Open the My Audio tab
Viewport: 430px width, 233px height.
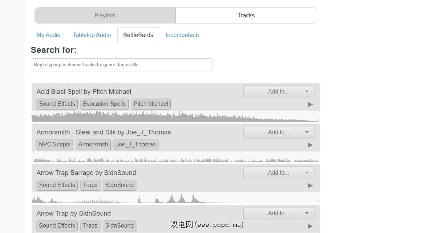[48, 35]
